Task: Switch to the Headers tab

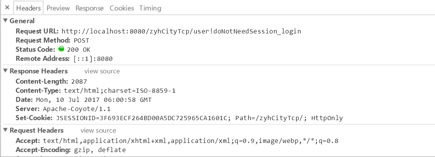Action: 29,8
